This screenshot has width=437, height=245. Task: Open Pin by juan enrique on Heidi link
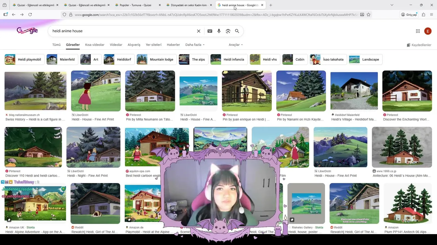point(246,119)
